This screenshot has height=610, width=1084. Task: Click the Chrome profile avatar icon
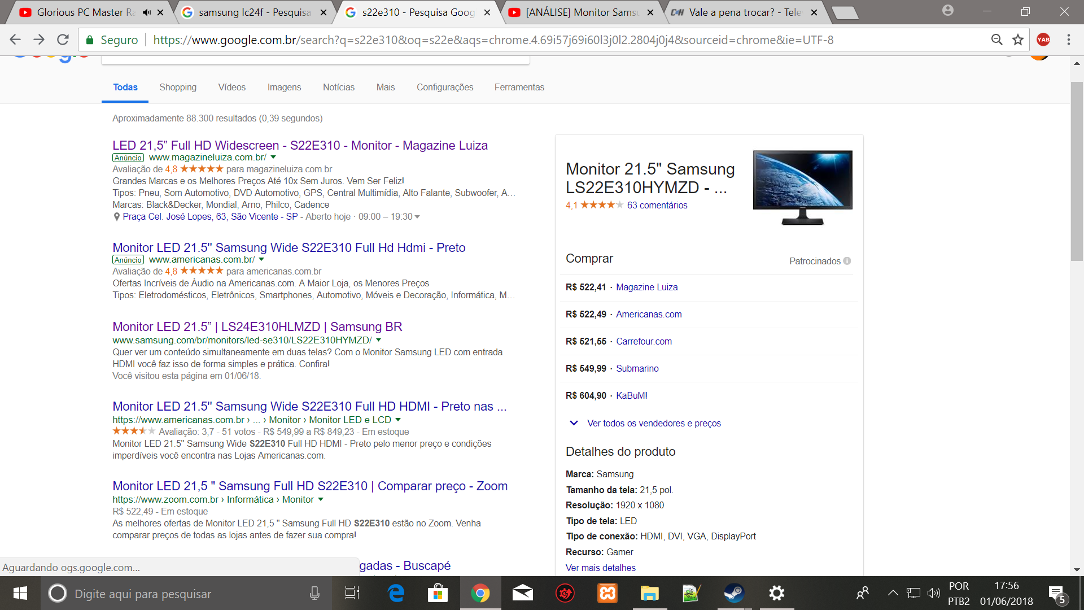tap(948, 10)
